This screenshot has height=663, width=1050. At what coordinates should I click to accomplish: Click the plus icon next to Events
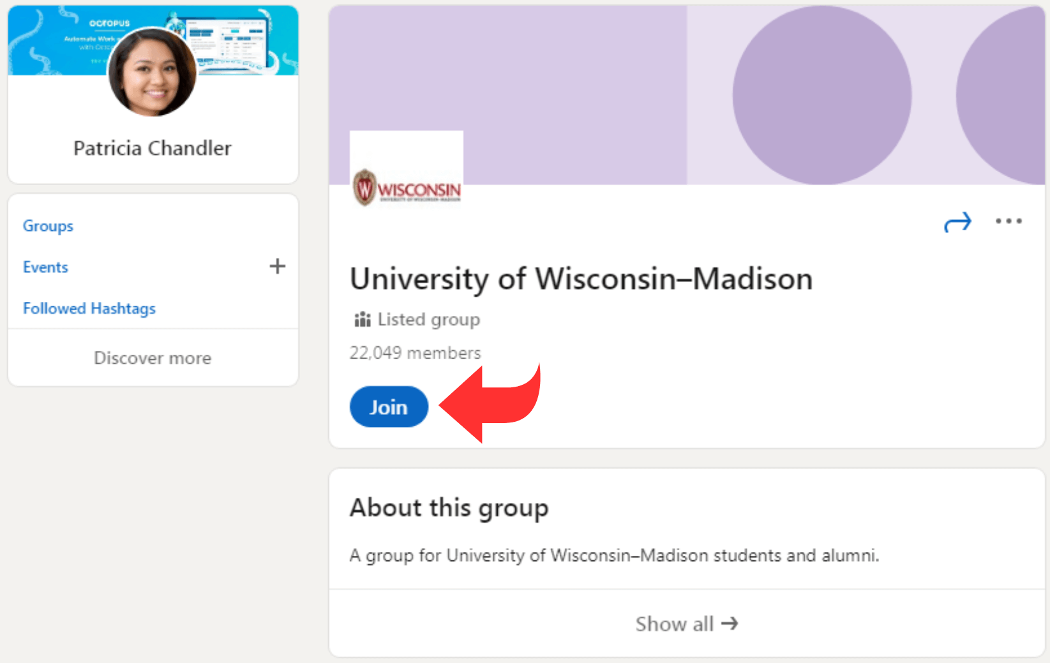pos(277,266)
